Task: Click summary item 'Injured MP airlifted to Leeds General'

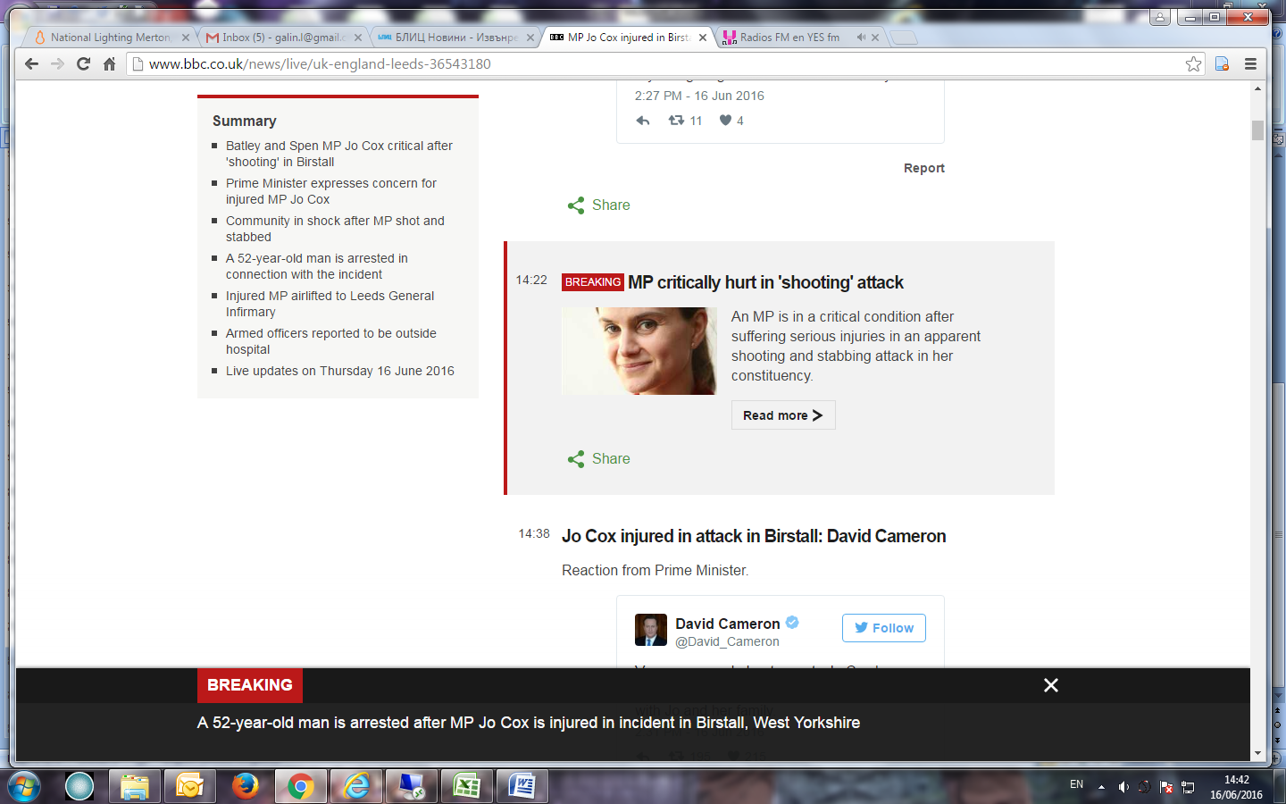Action: coord(330,304)
